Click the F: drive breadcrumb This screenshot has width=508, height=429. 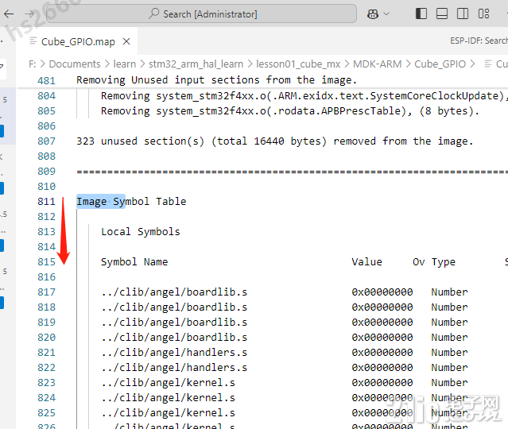pos(32,64)
